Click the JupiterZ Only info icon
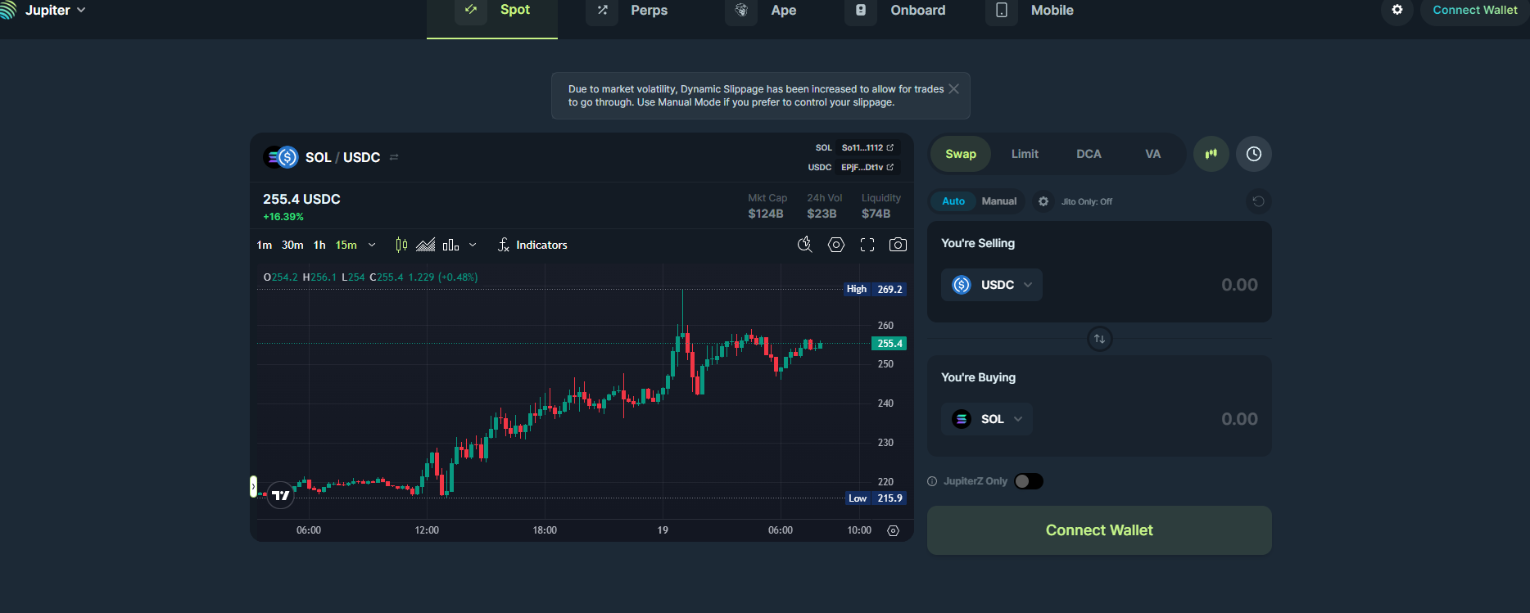The image size is (1530, 613). point(932,481)
